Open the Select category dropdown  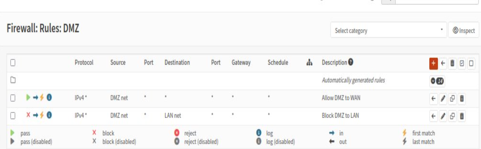click(x=388, y=30)
